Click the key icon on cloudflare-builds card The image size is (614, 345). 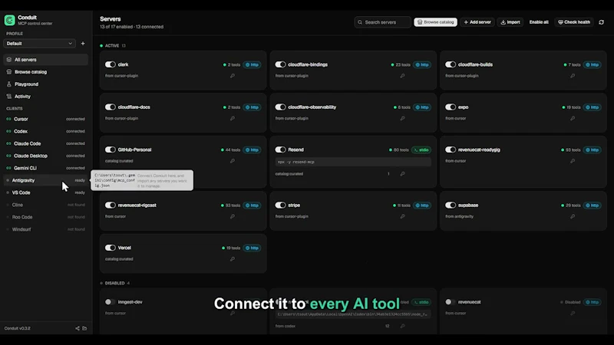click(573, 76)
